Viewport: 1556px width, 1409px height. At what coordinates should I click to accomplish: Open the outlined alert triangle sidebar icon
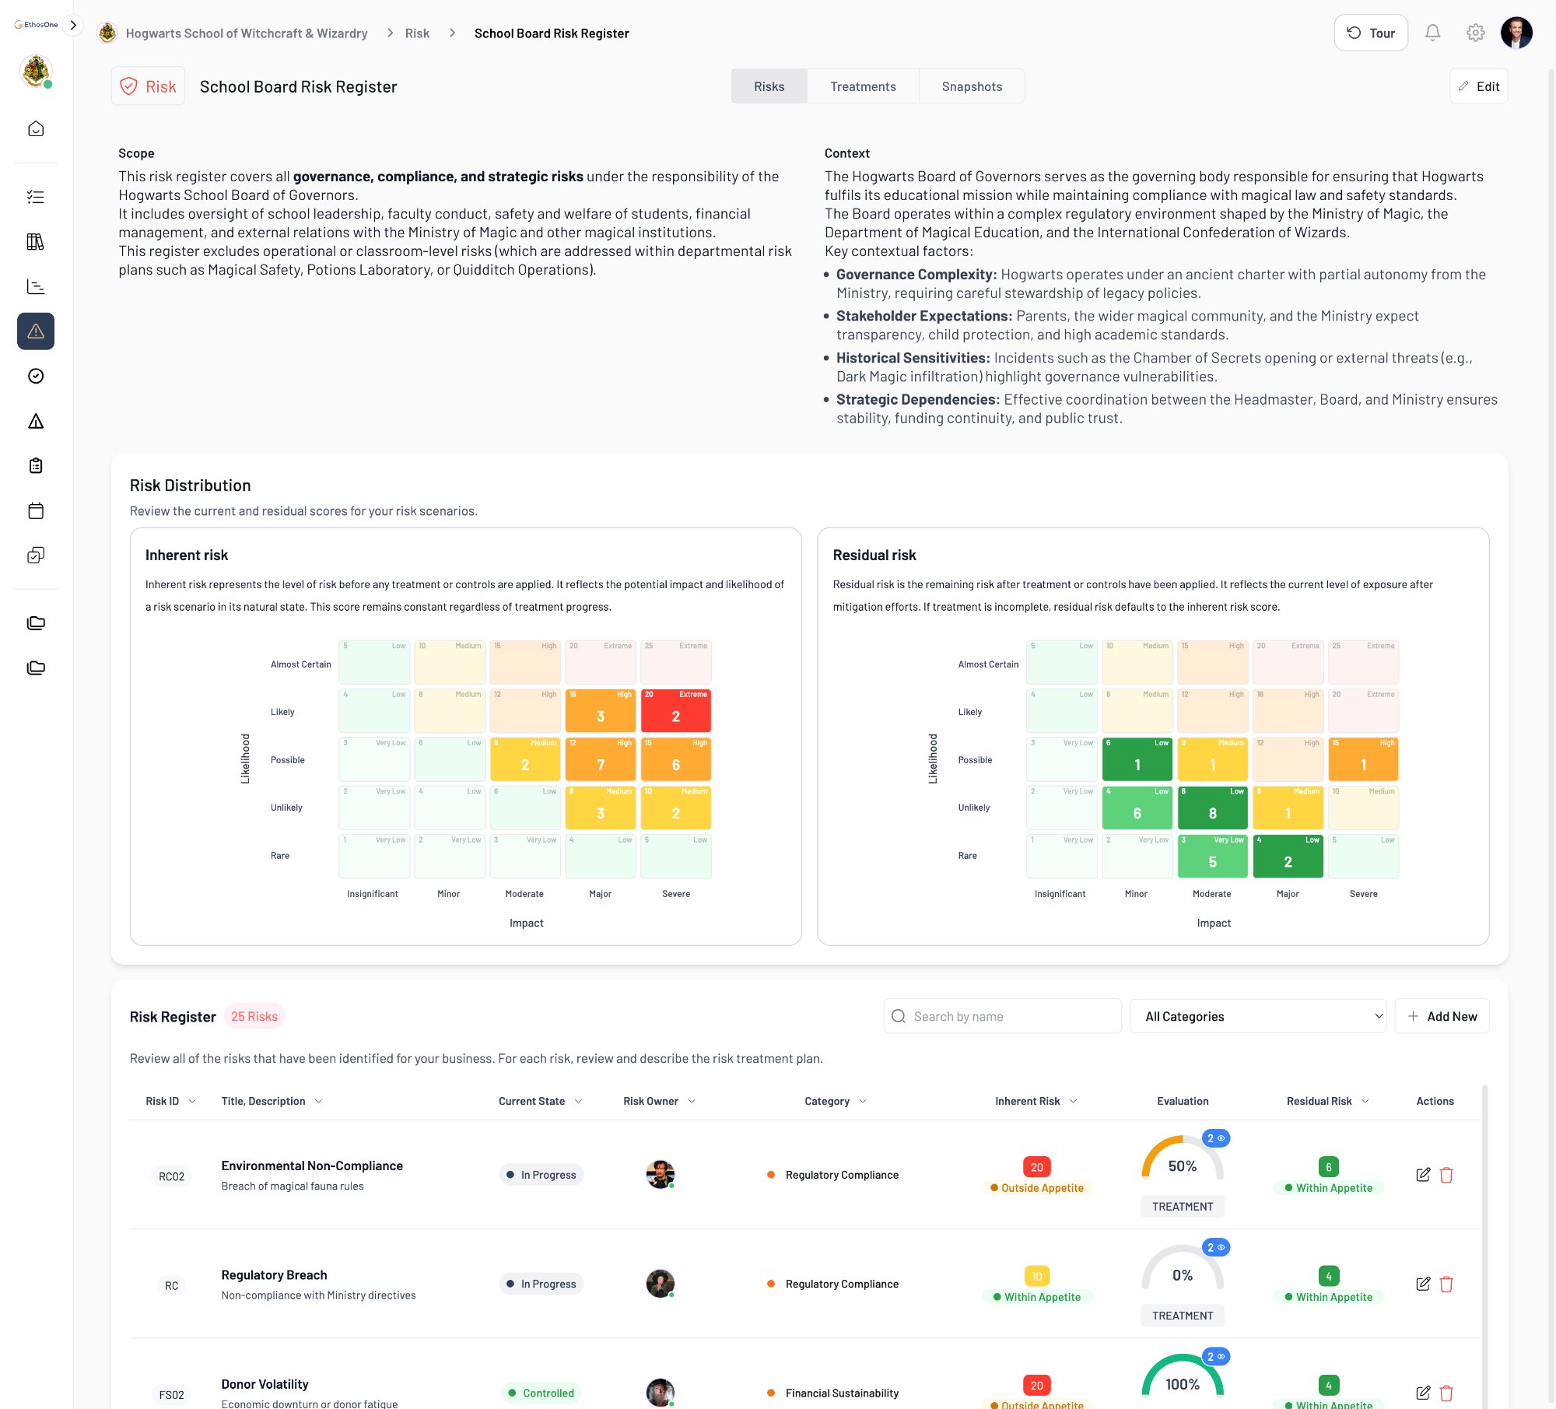36,422
